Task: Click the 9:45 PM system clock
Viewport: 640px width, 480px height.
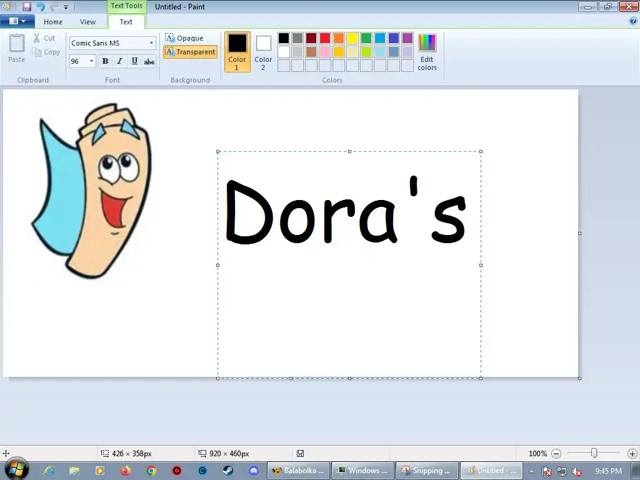Action: [608, 471]
